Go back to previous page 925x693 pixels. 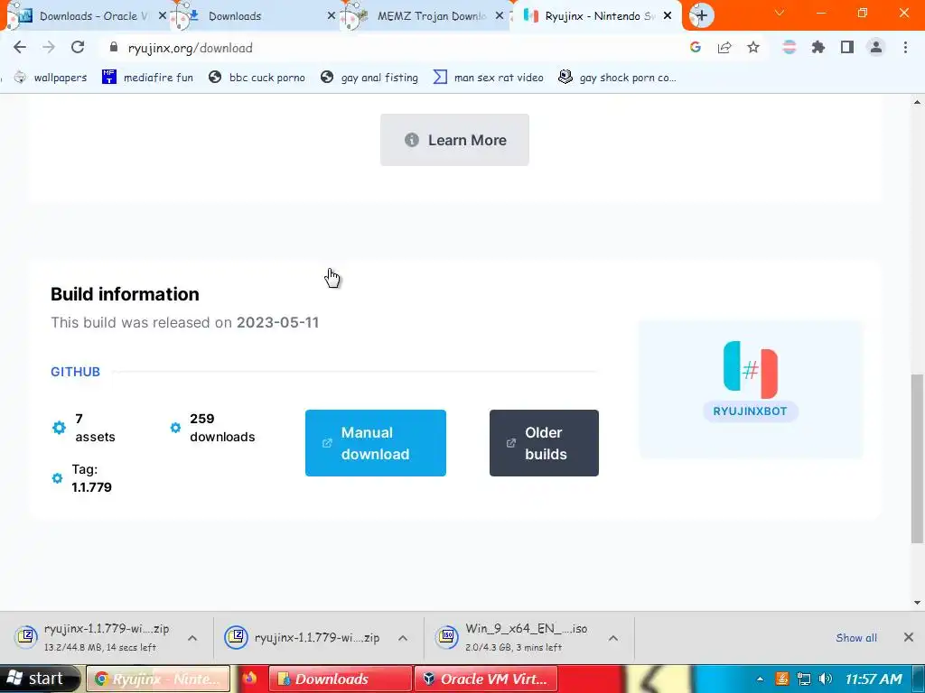(x=20, y=48)
